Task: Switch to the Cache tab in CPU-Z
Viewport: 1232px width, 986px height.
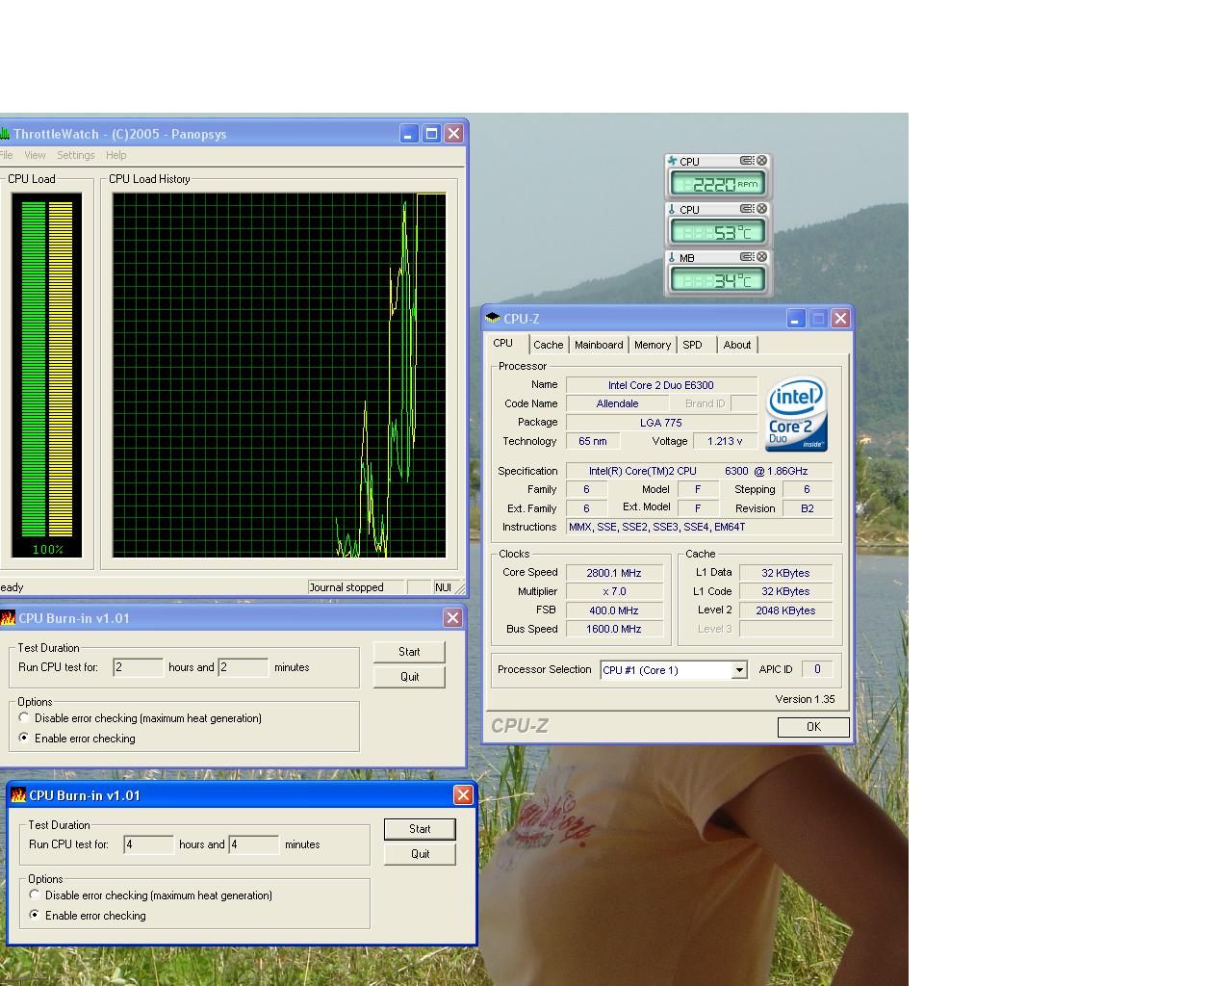Action: pos(549,345)
